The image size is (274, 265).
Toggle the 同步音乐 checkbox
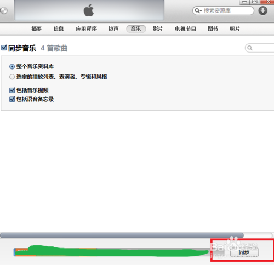point(4,48)
